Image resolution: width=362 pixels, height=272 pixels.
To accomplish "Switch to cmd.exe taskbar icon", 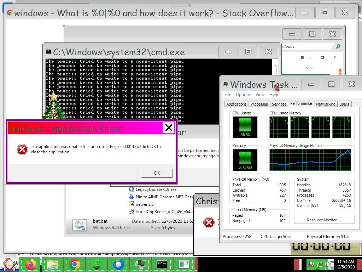I will [x=162, y=264].
